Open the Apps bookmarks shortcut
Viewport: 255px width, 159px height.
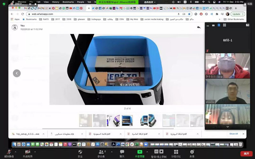[x=15, y=19]
